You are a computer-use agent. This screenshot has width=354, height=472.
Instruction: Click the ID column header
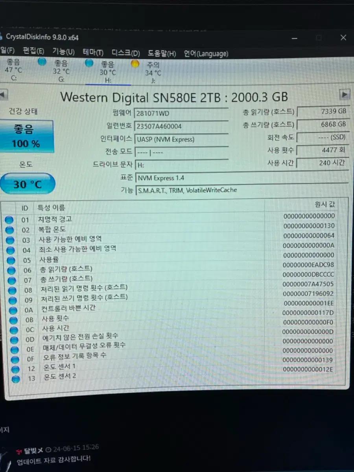[25, 207]
